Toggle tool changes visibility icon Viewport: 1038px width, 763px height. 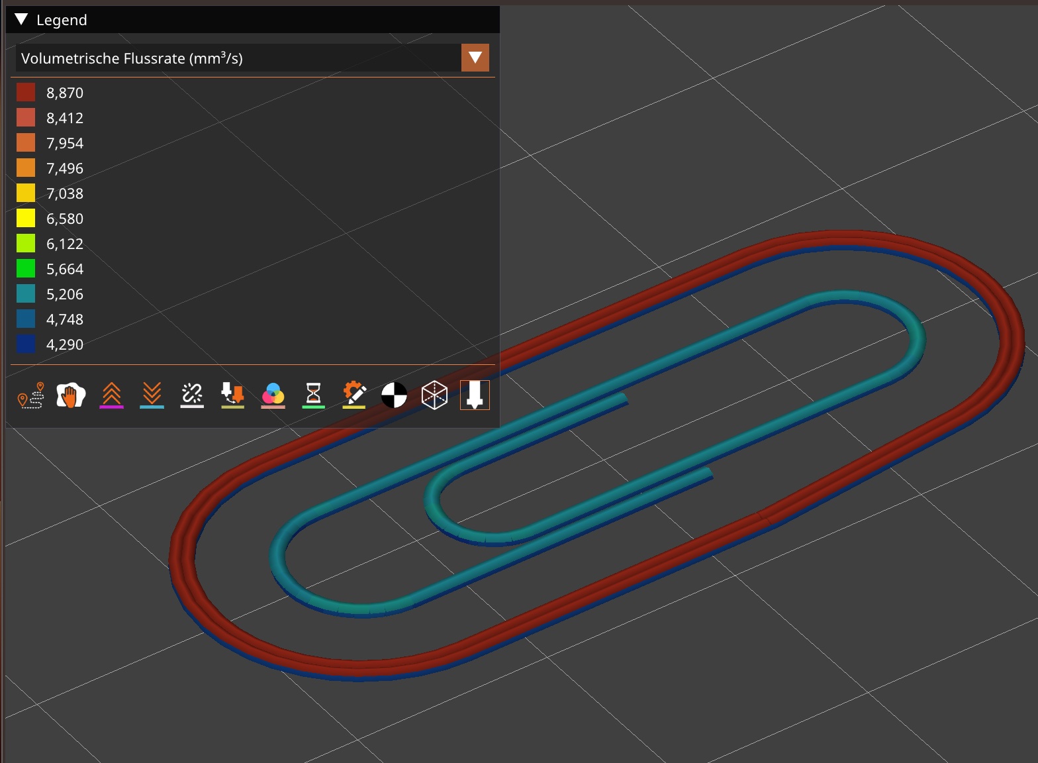click(x=232, y=395)
